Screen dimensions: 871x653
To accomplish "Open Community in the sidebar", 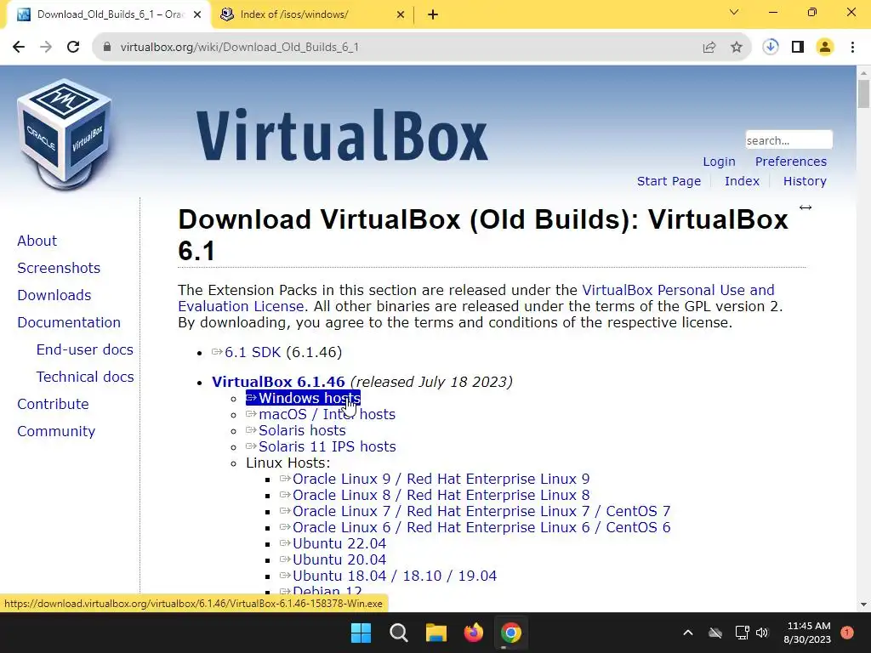I will pos(56,431).
